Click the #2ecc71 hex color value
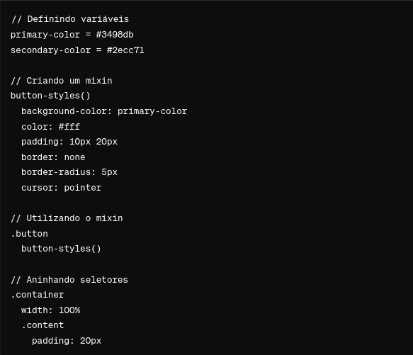 125,50
